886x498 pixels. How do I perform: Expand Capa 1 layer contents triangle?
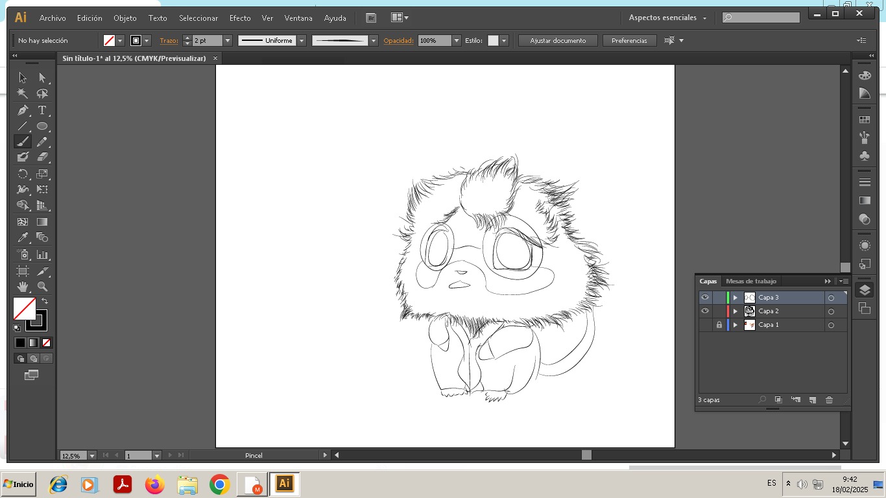click(x=736, y=325)
